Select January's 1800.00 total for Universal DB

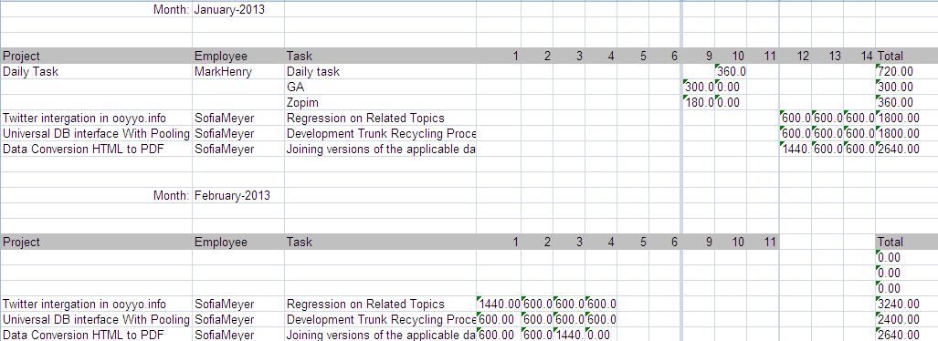[906, 134]
